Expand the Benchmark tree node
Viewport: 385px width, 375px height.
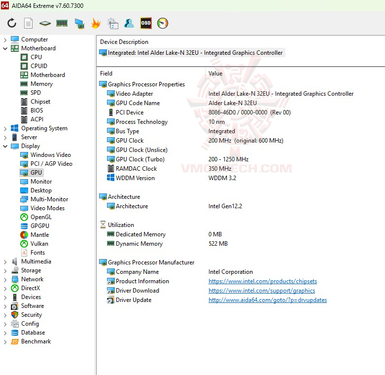[x=5, y=342]
